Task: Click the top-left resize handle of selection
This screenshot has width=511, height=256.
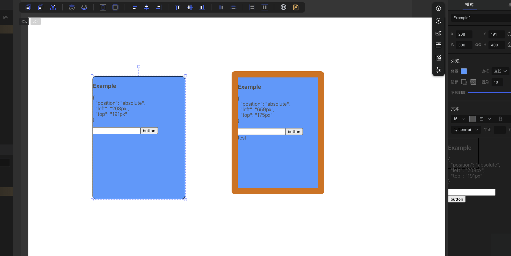Action: (92, 76)
